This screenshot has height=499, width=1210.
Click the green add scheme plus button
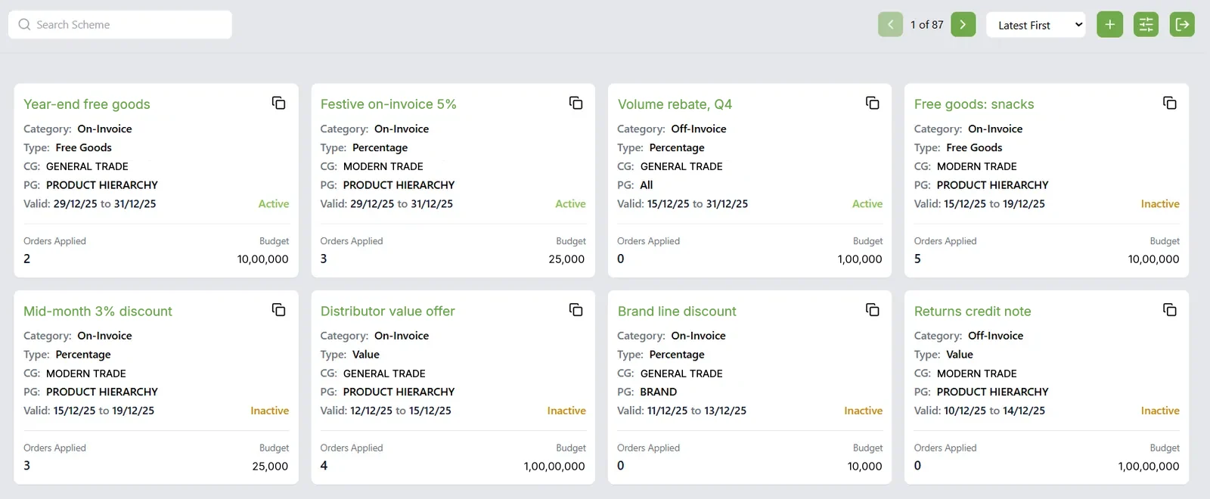click(x=1109, y=24)
